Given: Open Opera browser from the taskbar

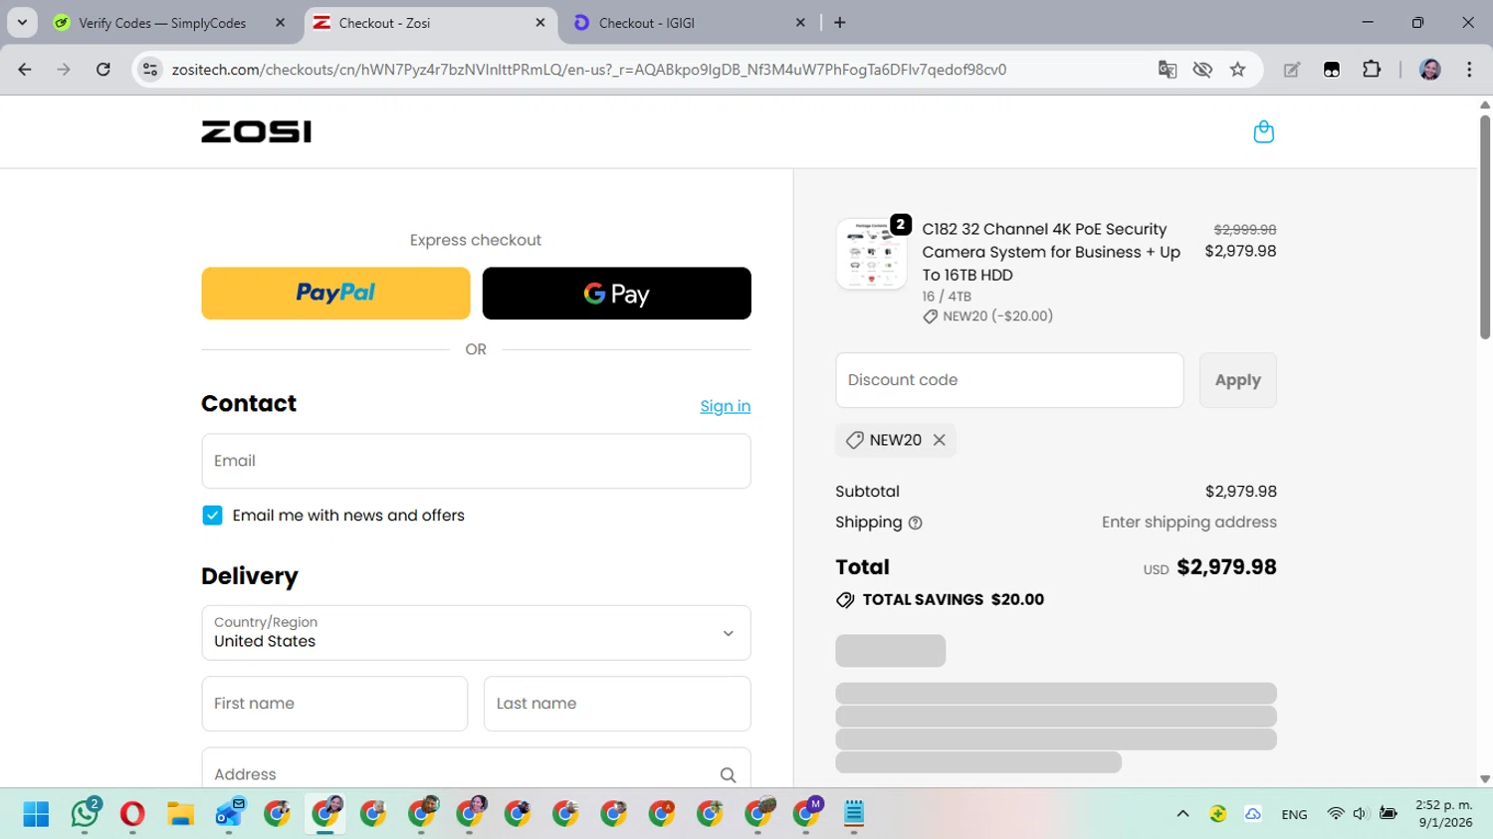Looking at the screenshot, I should click(131, 814).
